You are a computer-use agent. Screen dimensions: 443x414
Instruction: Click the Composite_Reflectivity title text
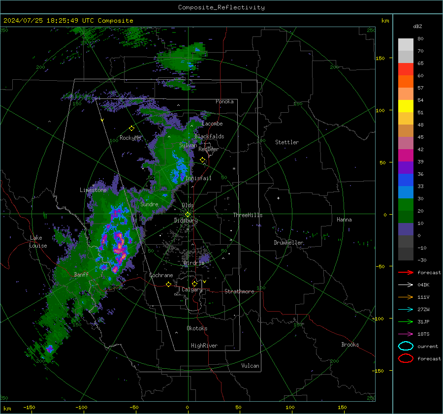[221, 7]
